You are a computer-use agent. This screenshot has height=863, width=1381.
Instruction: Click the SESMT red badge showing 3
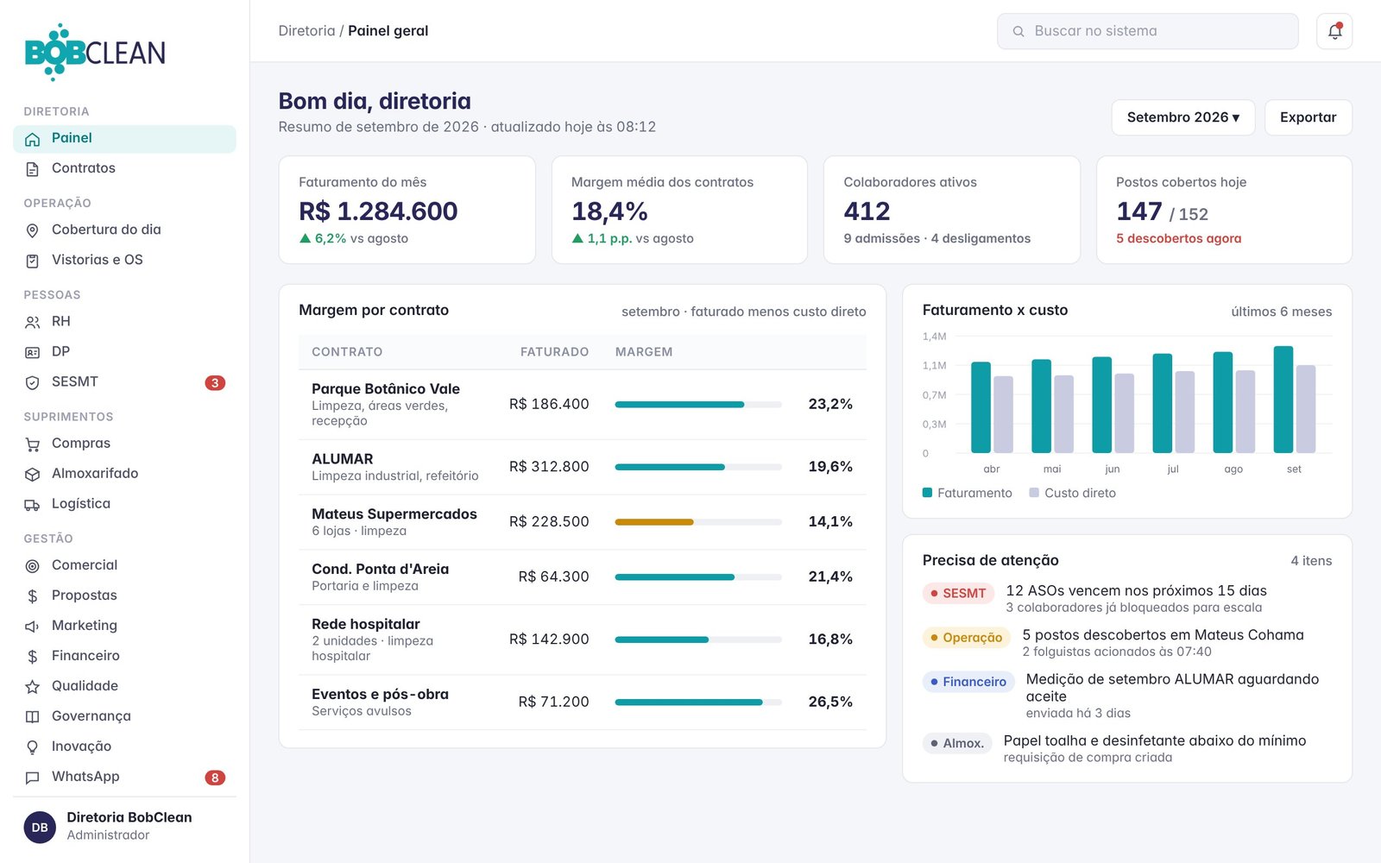click(215, 382)
